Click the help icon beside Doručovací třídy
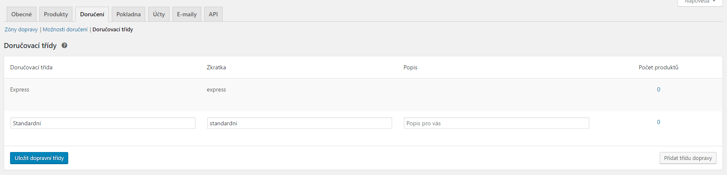Image resolution: width=727 pixels, height=175 pixels. pyautogui.click(x=64, y=46)
